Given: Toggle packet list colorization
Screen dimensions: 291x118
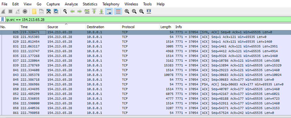Looking at the screenshot, I should pyautogui.click(x=118, y=11).
